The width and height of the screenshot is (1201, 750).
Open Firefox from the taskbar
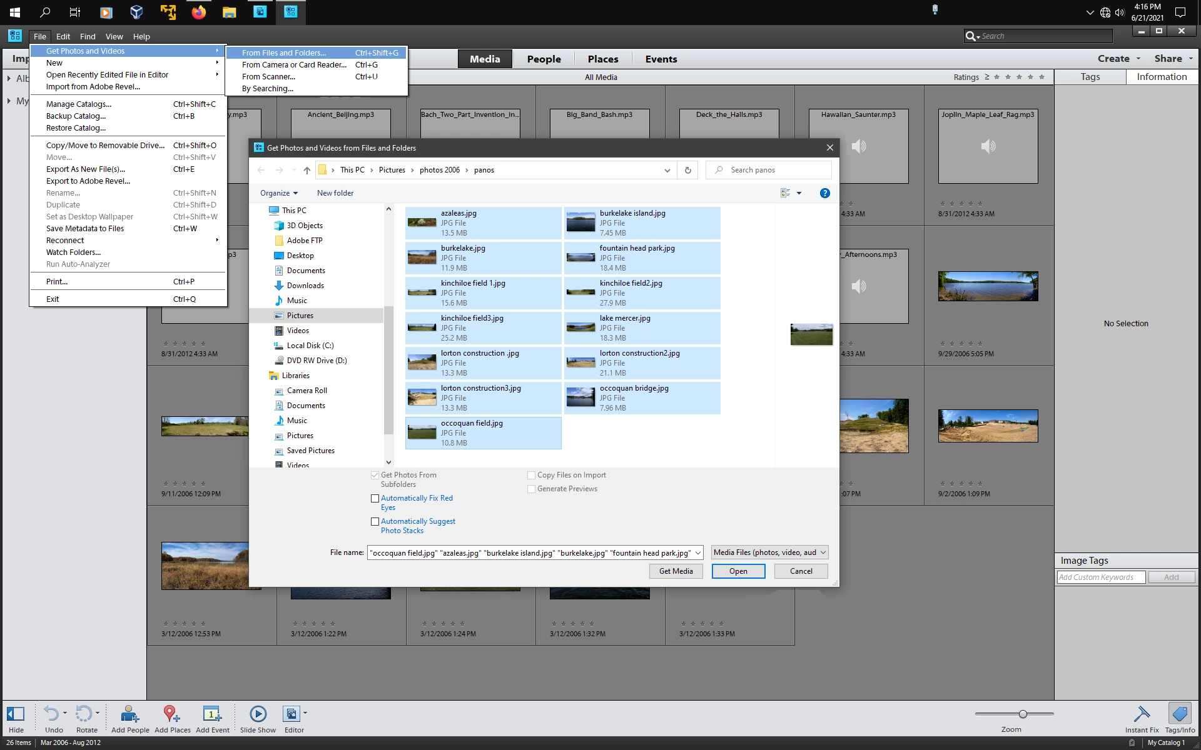point(199,12)
